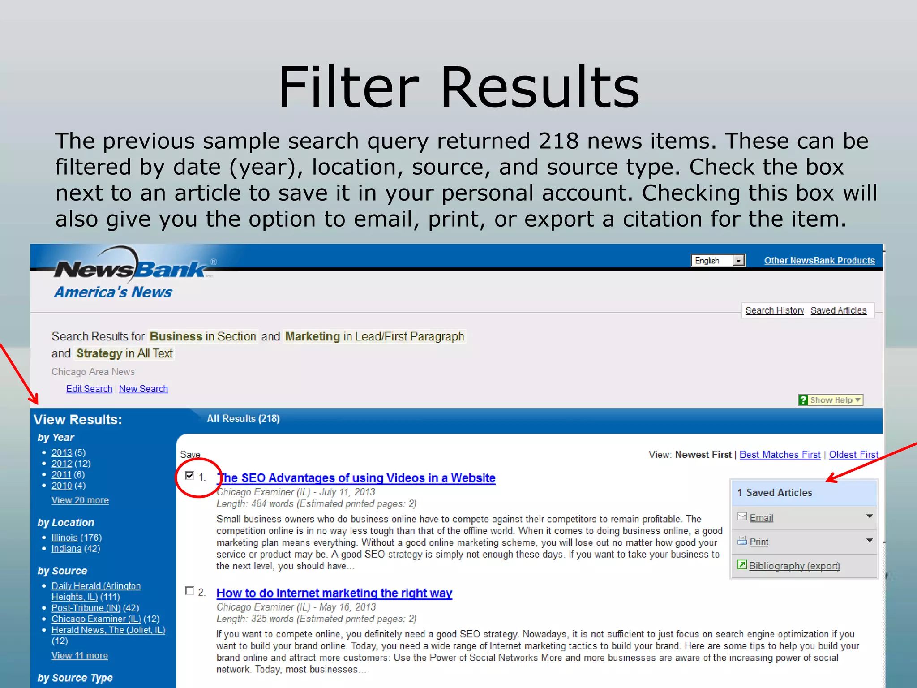Filter by source Daily Herald
The image size is (917, 688).
(x=96, y=591)
